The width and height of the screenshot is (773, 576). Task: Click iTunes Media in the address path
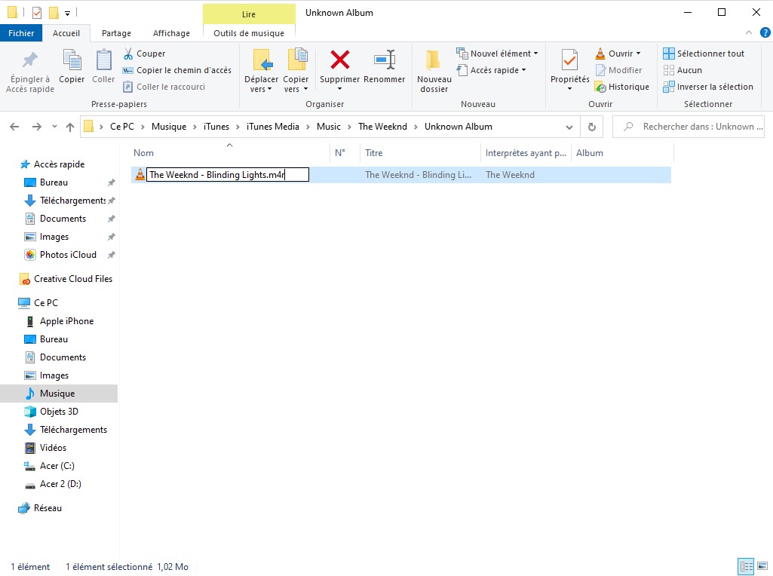point(272,127)
